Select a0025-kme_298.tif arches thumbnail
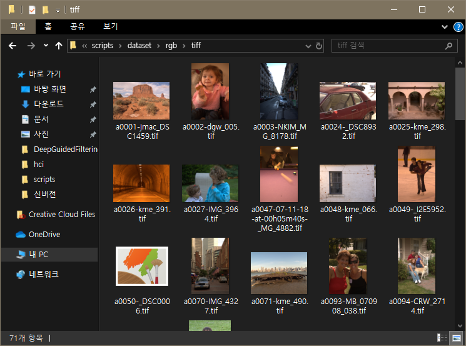466x346 pixels. click(x=417, y=101)
